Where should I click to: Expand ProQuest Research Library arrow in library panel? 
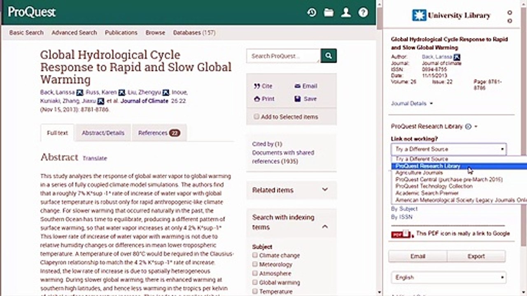tap(476, 127)
